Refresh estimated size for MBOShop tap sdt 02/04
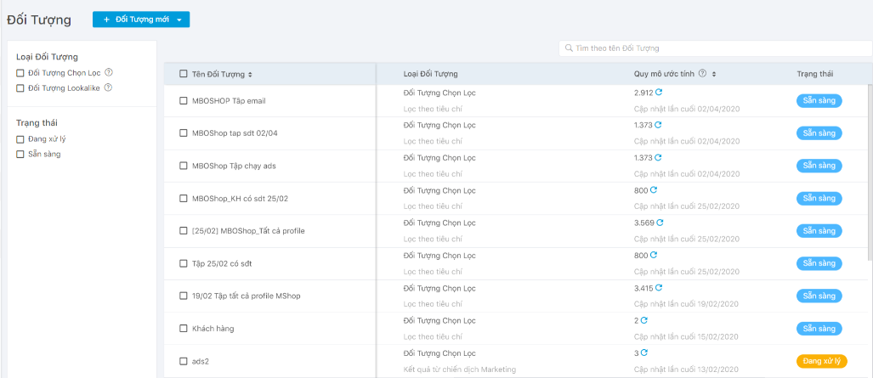This screenshot has height=378, width=873. 658,125
